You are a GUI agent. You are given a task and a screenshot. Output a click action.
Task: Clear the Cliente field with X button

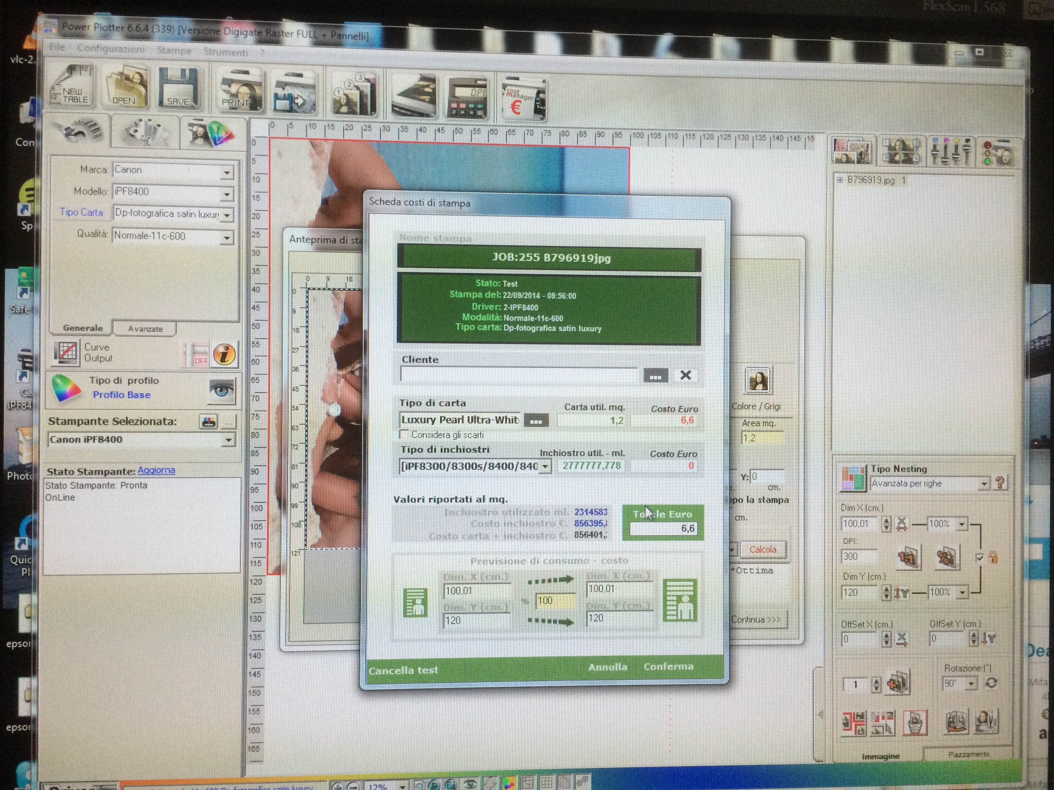point(685,375)
